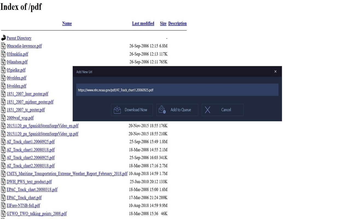
Task: Open DWH_PWS_text_product.pdf link
Action: click(29, 182)
